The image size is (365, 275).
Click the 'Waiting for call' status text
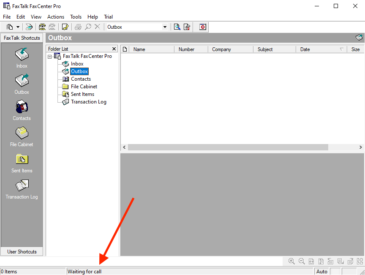tap(84, 272)
